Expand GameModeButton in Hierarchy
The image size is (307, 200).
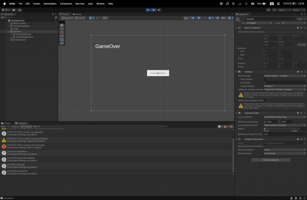pos(11,37)
